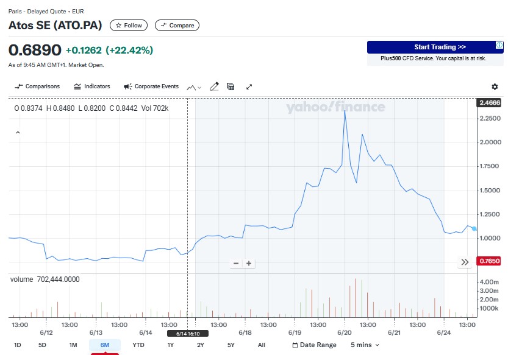Click the 6/21 date axis label

pyautogui.click(x=395, y=332)
